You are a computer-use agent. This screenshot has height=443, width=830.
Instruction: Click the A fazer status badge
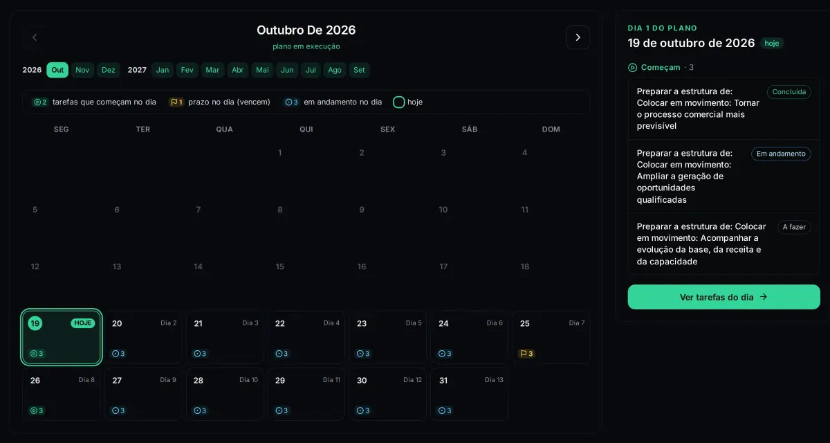click(x=794, y=227)
